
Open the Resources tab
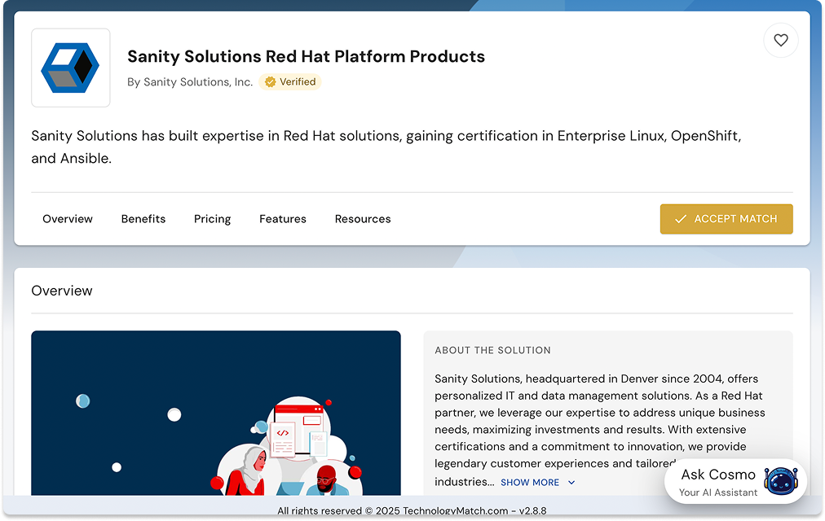coord(363,219)
